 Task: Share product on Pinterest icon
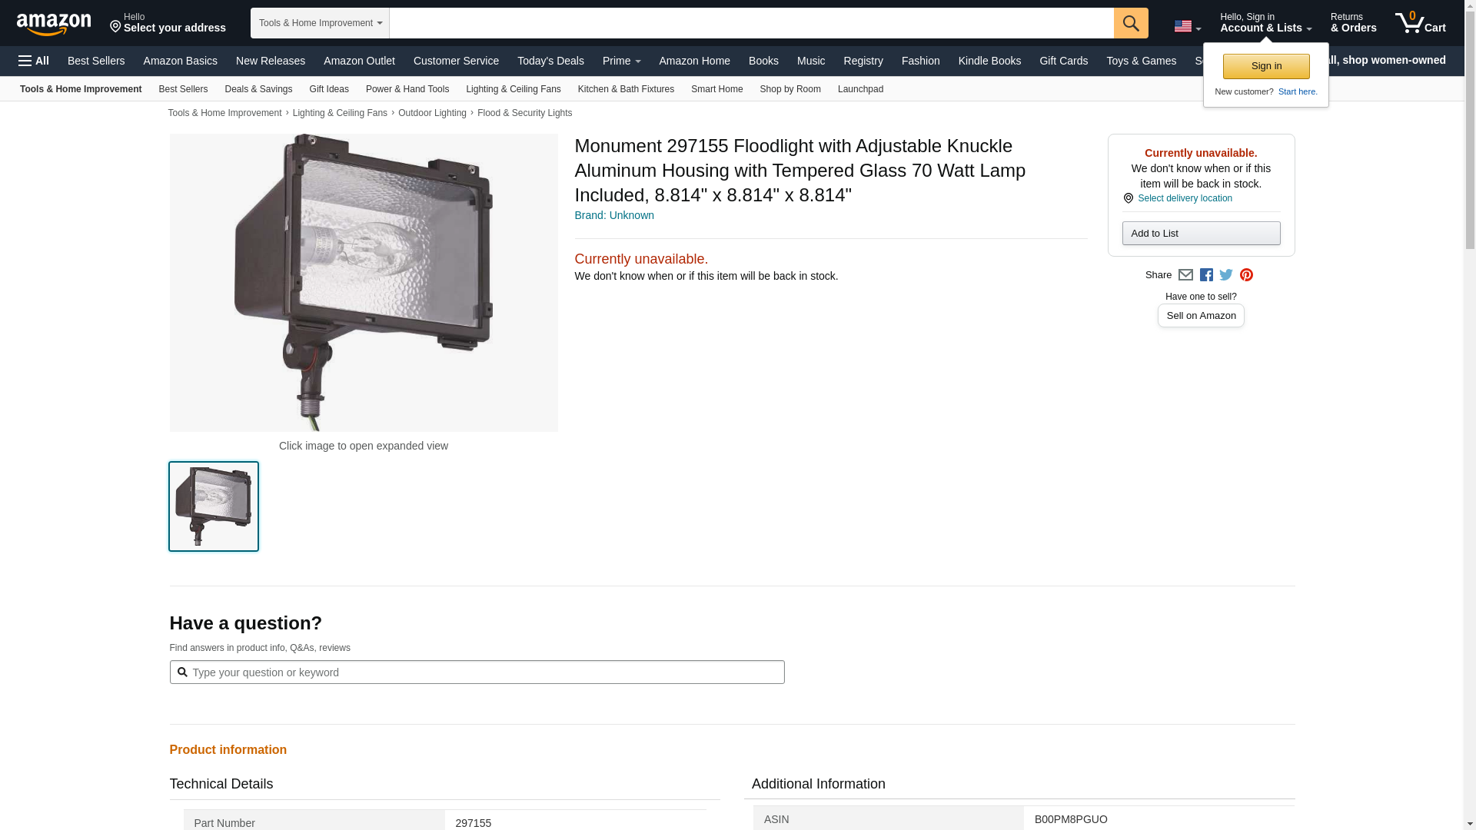(1246, 275)
